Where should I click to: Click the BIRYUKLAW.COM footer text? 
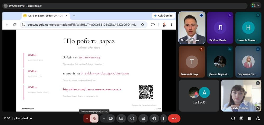click(x=28, y=109)
